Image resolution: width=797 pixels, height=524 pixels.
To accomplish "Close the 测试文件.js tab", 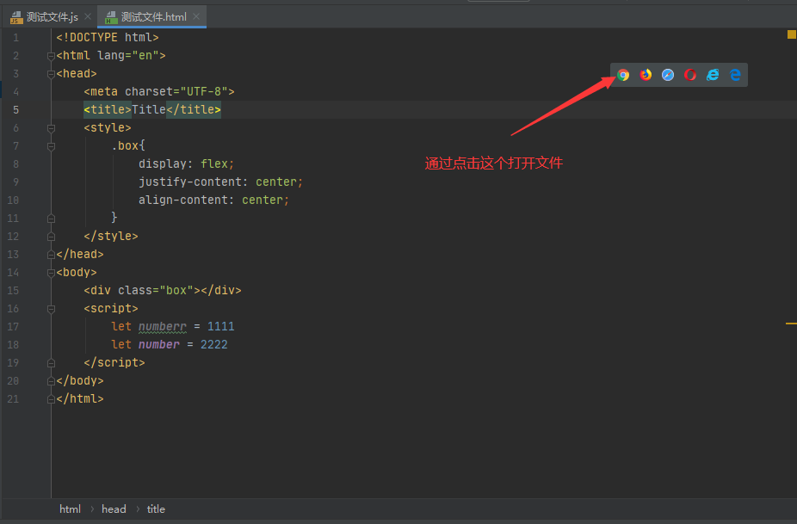I will [x=88, y=16].
